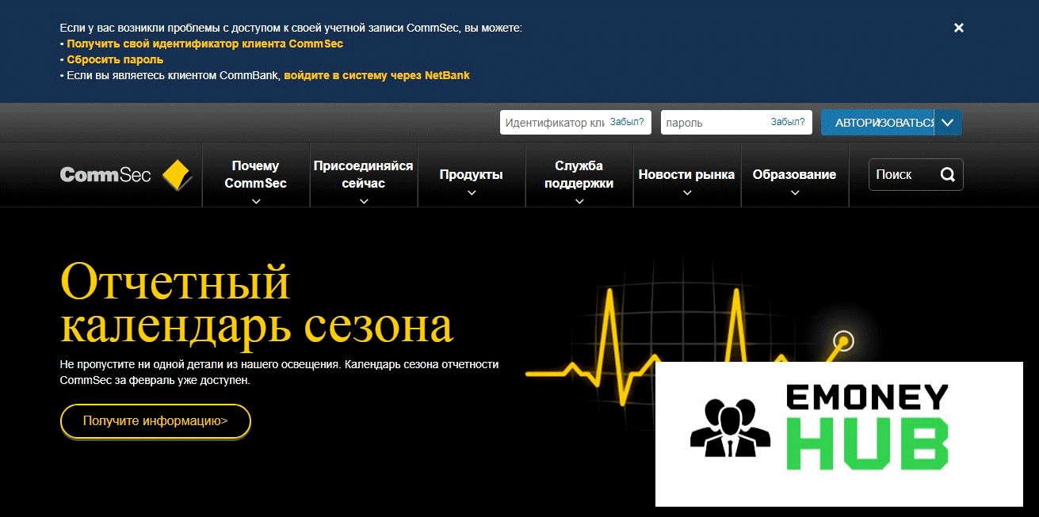Expand chevron under Продукты
This screenshot has width=1039, height=517.
tap(472, 192)
